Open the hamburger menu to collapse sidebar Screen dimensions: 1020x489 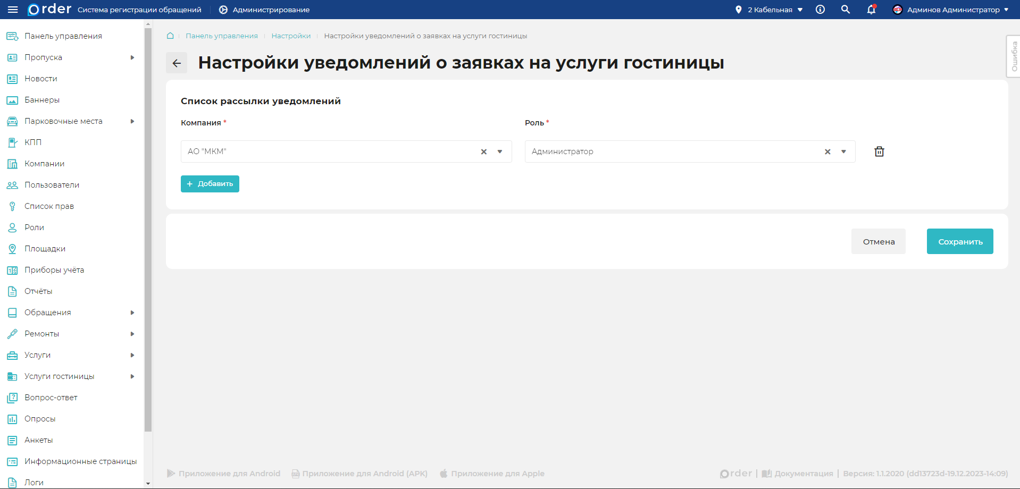(13, 10)
